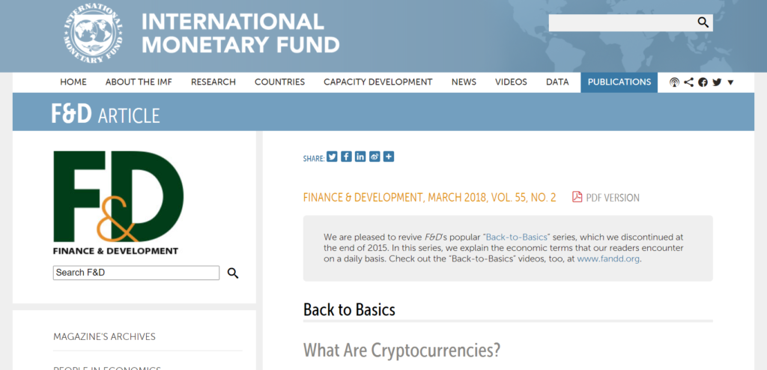767x370 pixels.
Task: Share article via LinkedIn square icon
Action: tap(360, 157)
